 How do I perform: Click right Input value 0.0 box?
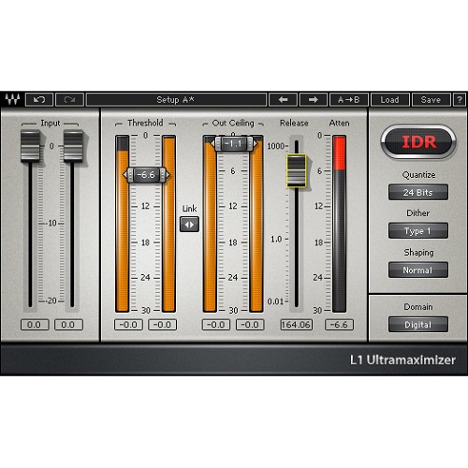click(68, 325)
